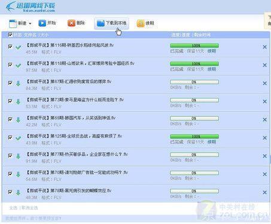The height and width of the screenshot is (224, 271).
Task: Click the 0% progress bar of 第67期
Action: click(194, 82)
